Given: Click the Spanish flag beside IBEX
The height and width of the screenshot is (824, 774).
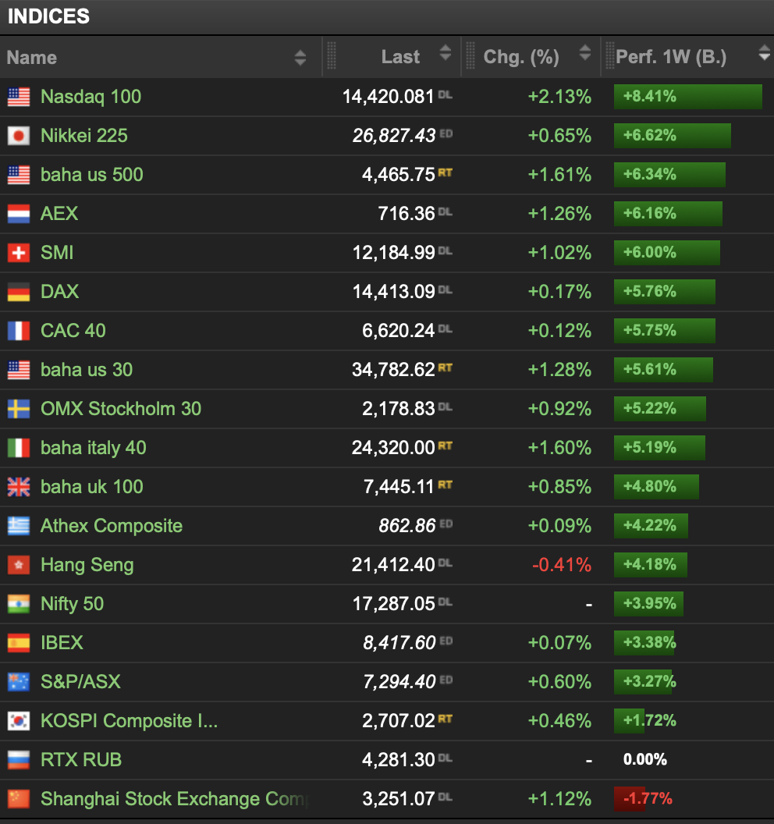Looking at the screenshot, I should (x=19, y=643).
